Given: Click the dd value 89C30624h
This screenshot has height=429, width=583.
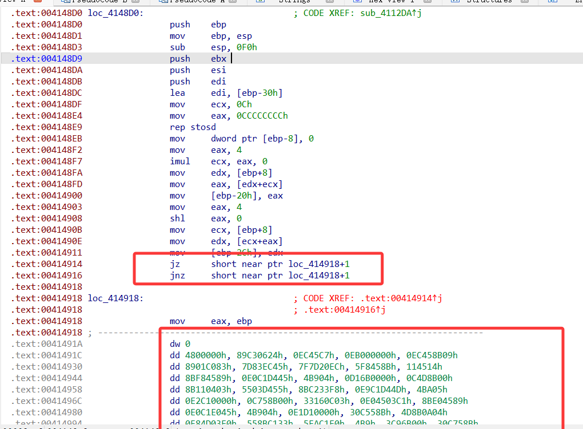Looking at the screenshot, I should (x=259, y=355).
